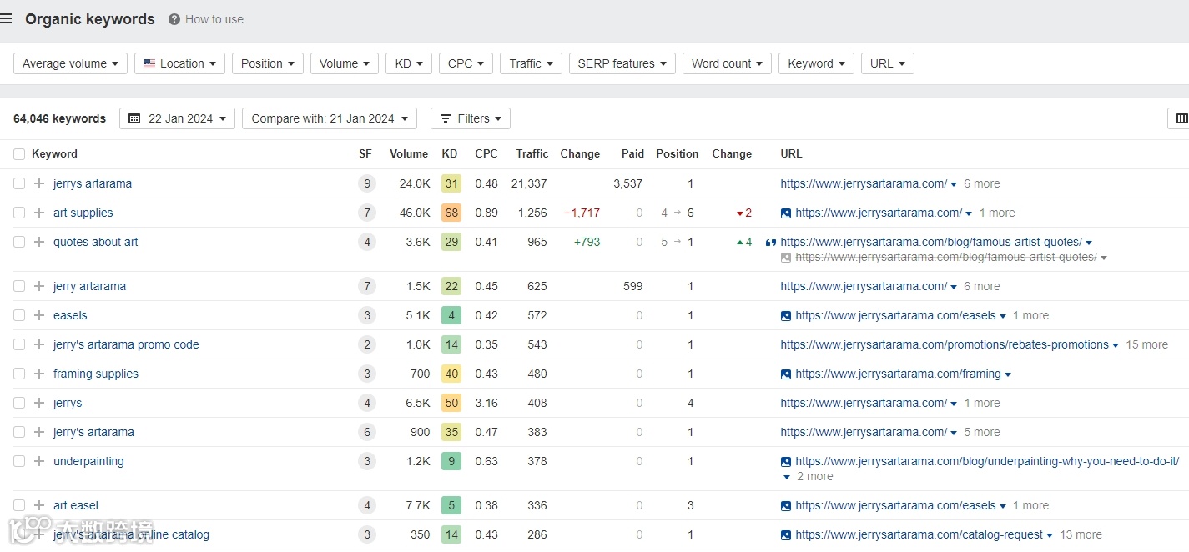Screen dimensions: 1189x552
Task: Open the Keyword filter dropdown
Action: [x=816, y=63]
